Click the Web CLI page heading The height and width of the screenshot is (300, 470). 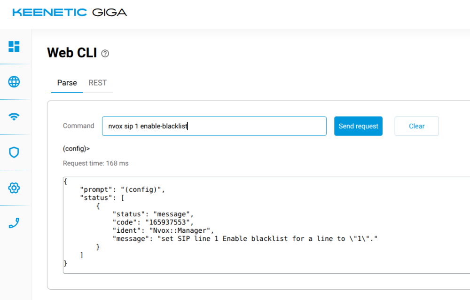click(x=72, y=53)
